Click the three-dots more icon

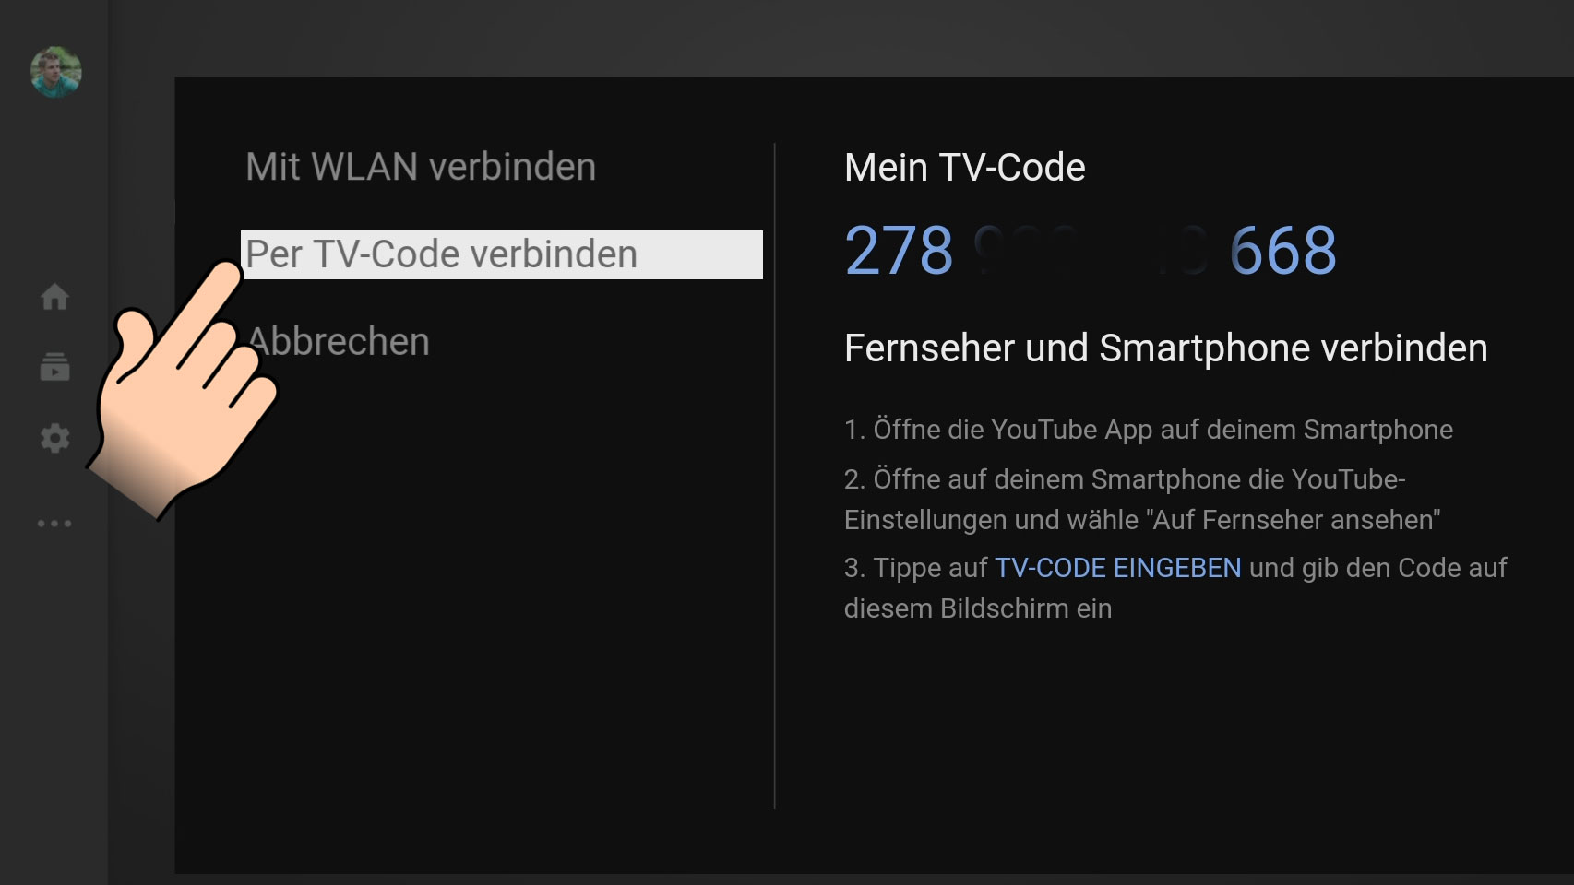(54, 524)
